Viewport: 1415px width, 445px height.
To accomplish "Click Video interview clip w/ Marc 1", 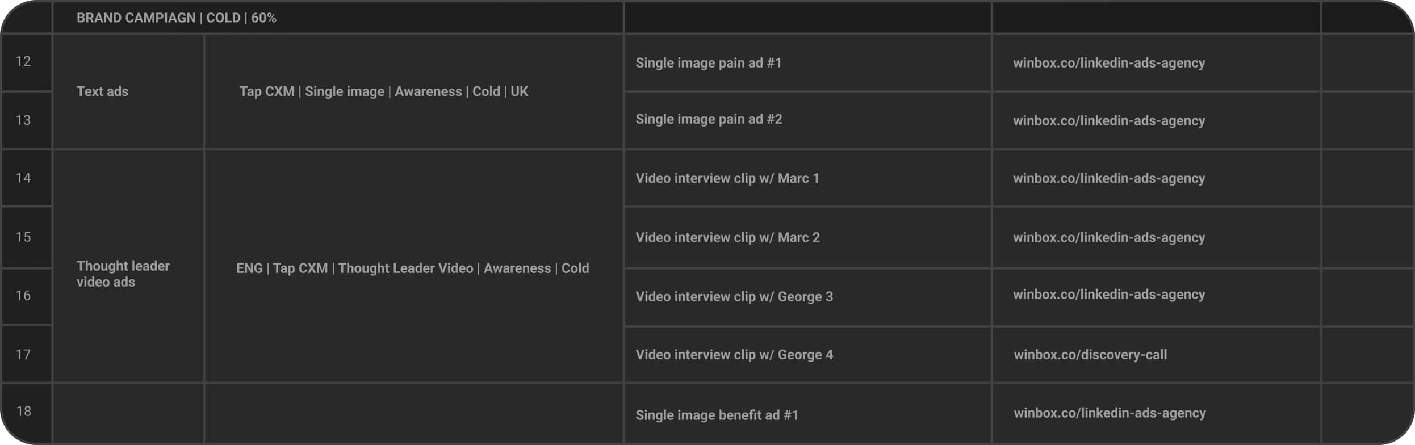I will coord(727,178).
